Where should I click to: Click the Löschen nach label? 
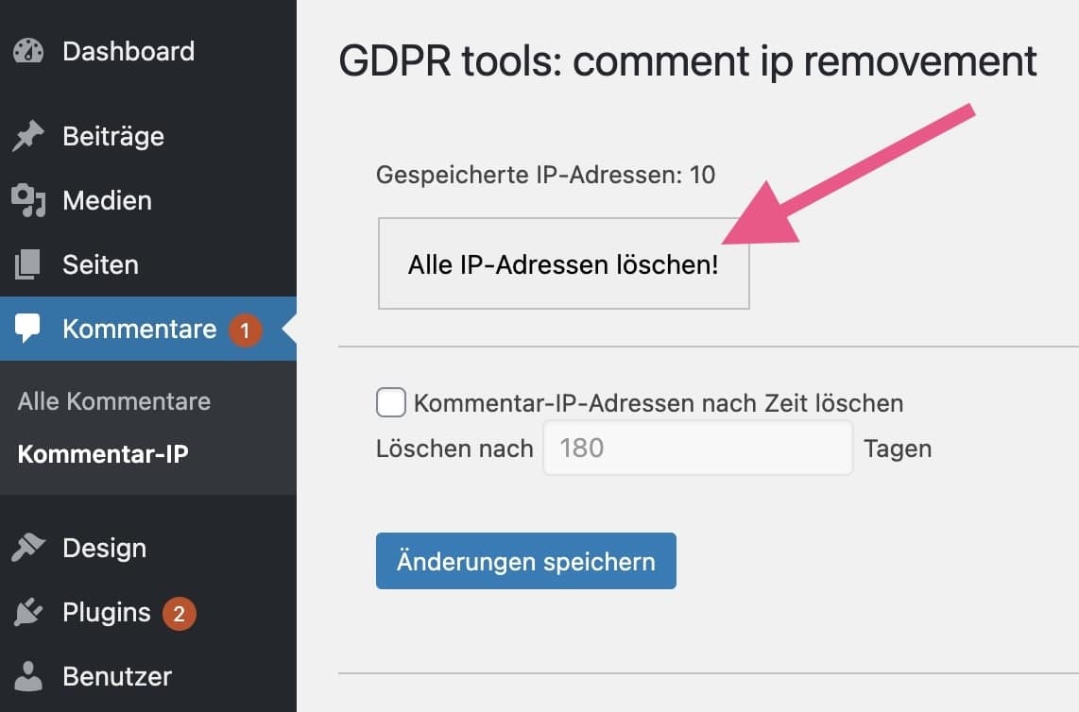[x=454, y=449]
